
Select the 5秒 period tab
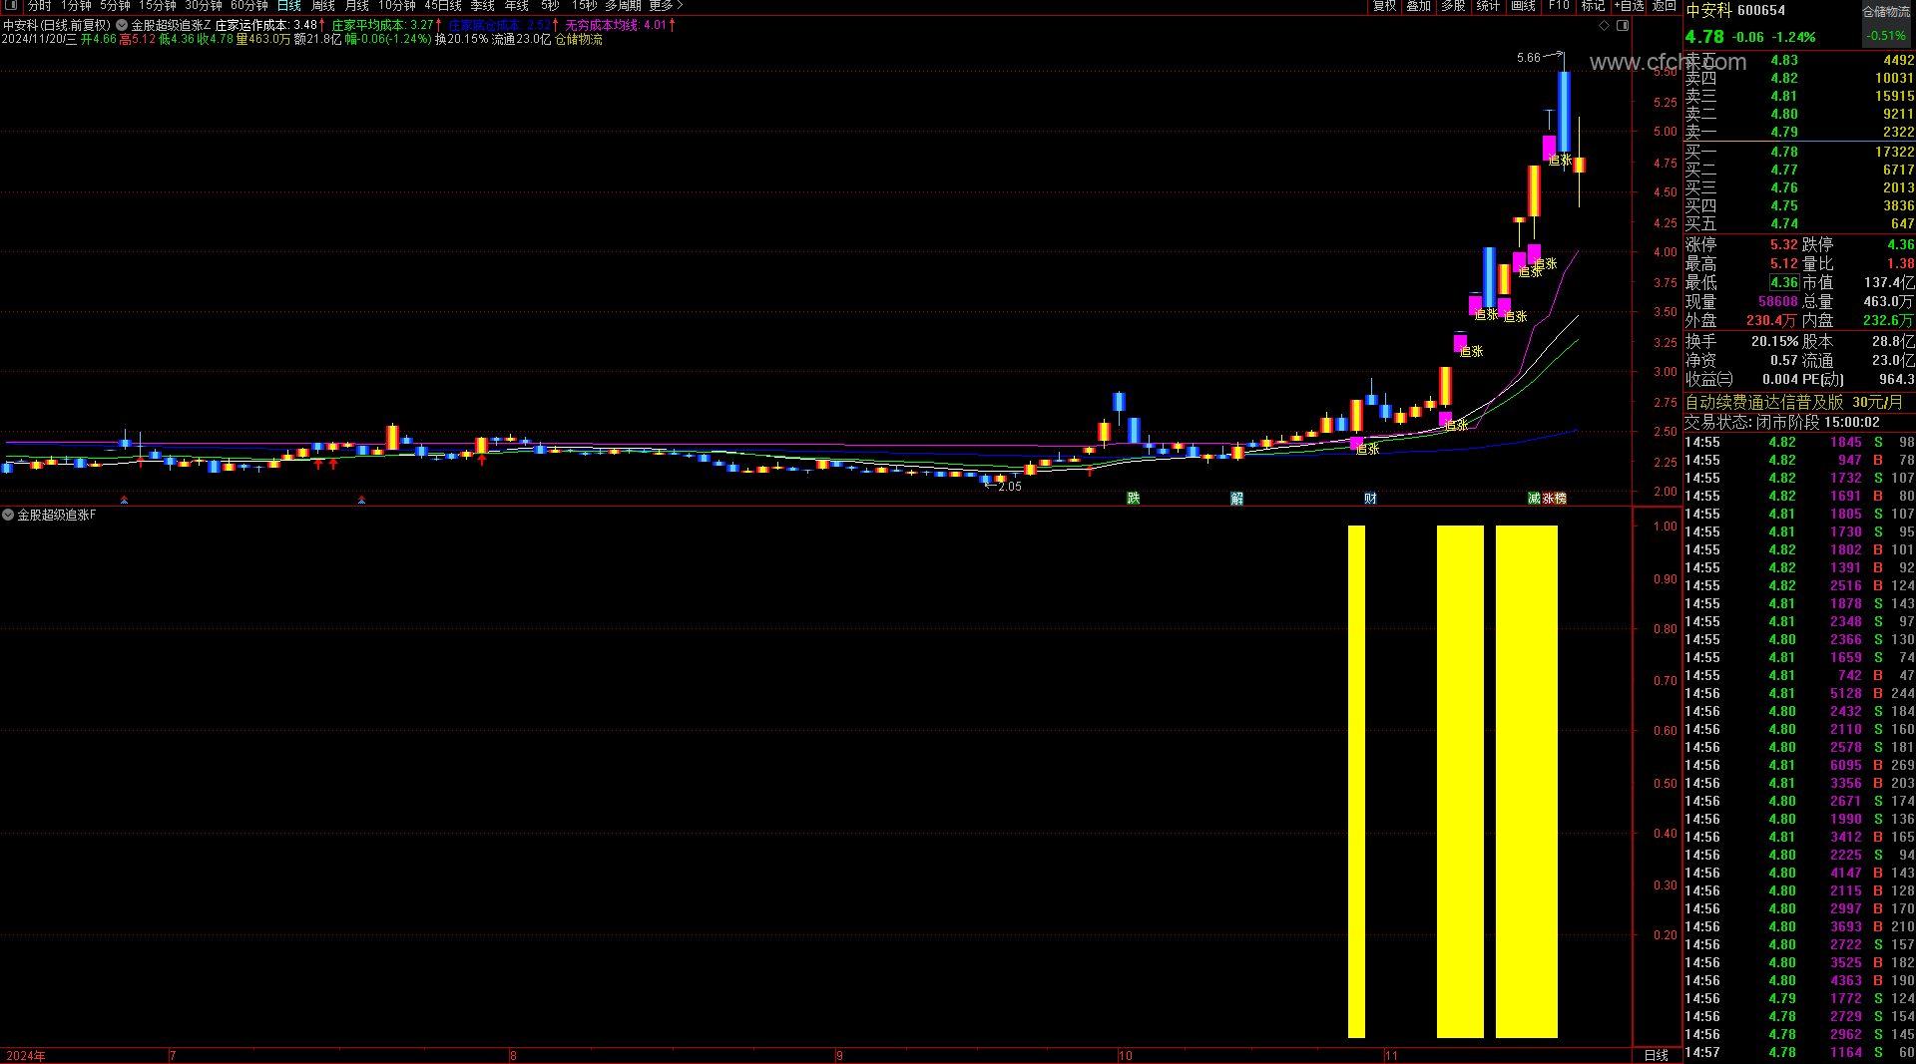click(550, 6)
